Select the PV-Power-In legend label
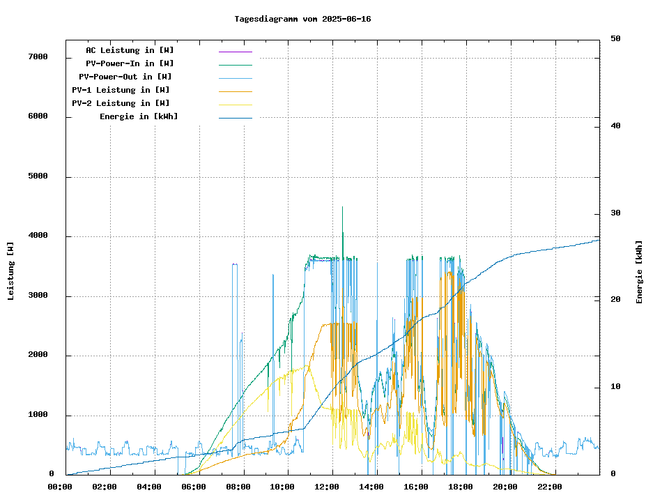This screenshot has height=502, width=669. click(130, 63)
